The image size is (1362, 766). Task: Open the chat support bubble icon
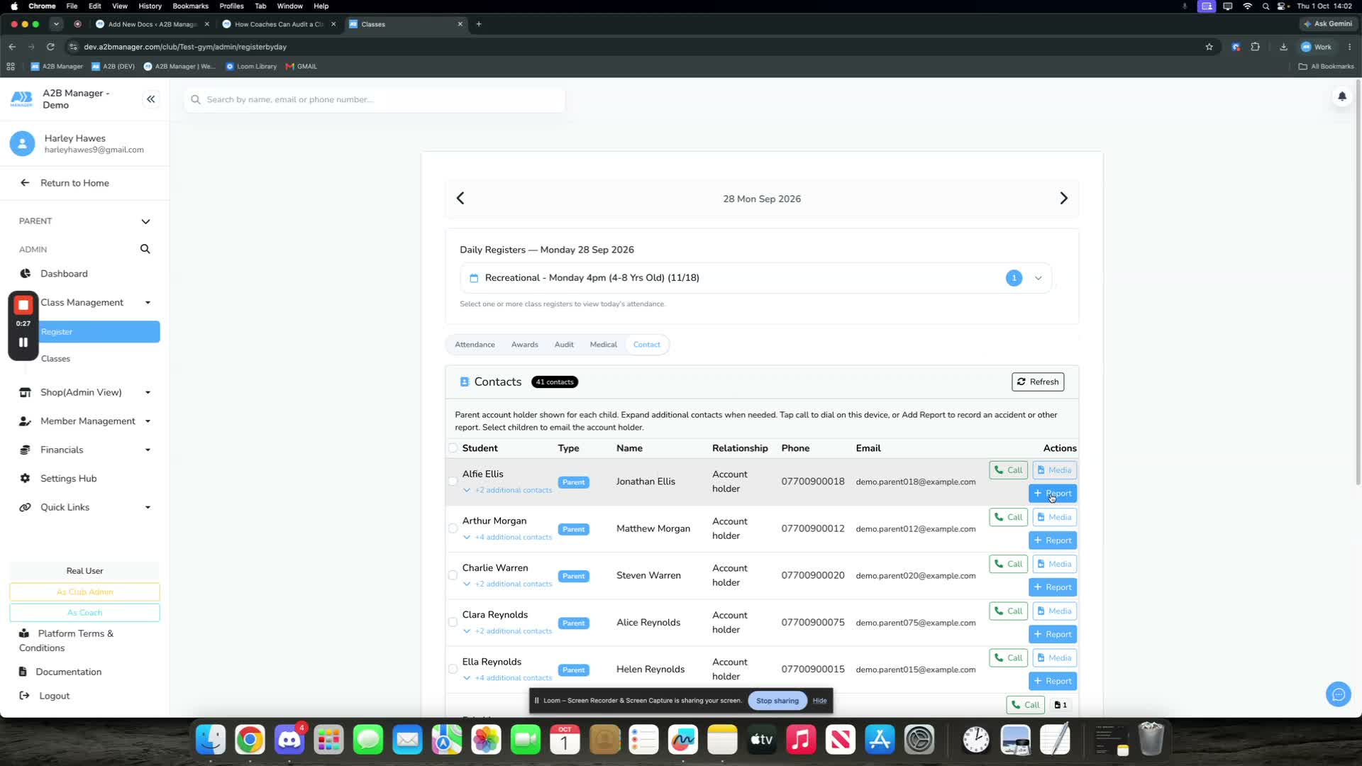pos(1338,694)
